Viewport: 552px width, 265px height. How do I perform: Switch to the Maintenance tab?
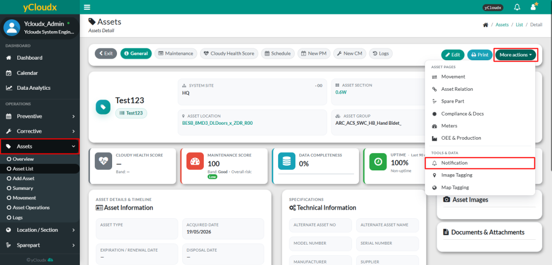click(176, 54)
